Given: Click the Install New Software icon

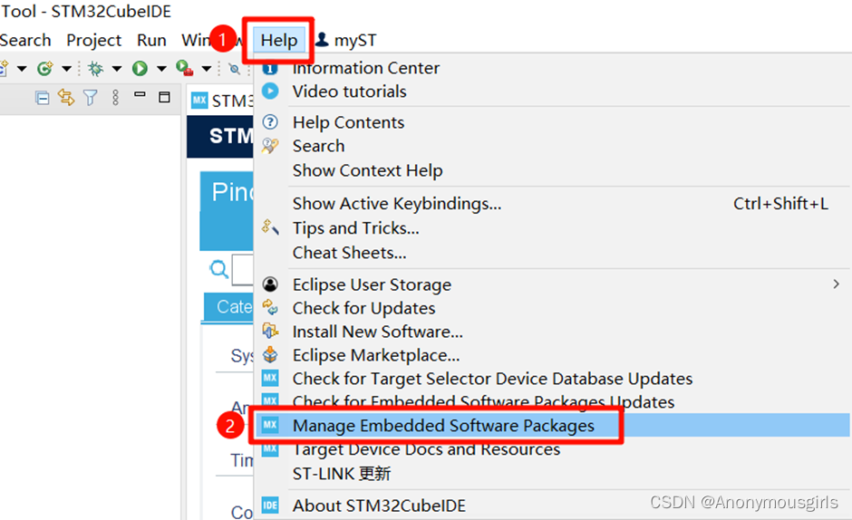Looking at the screenshot, I should pos(270,331).
